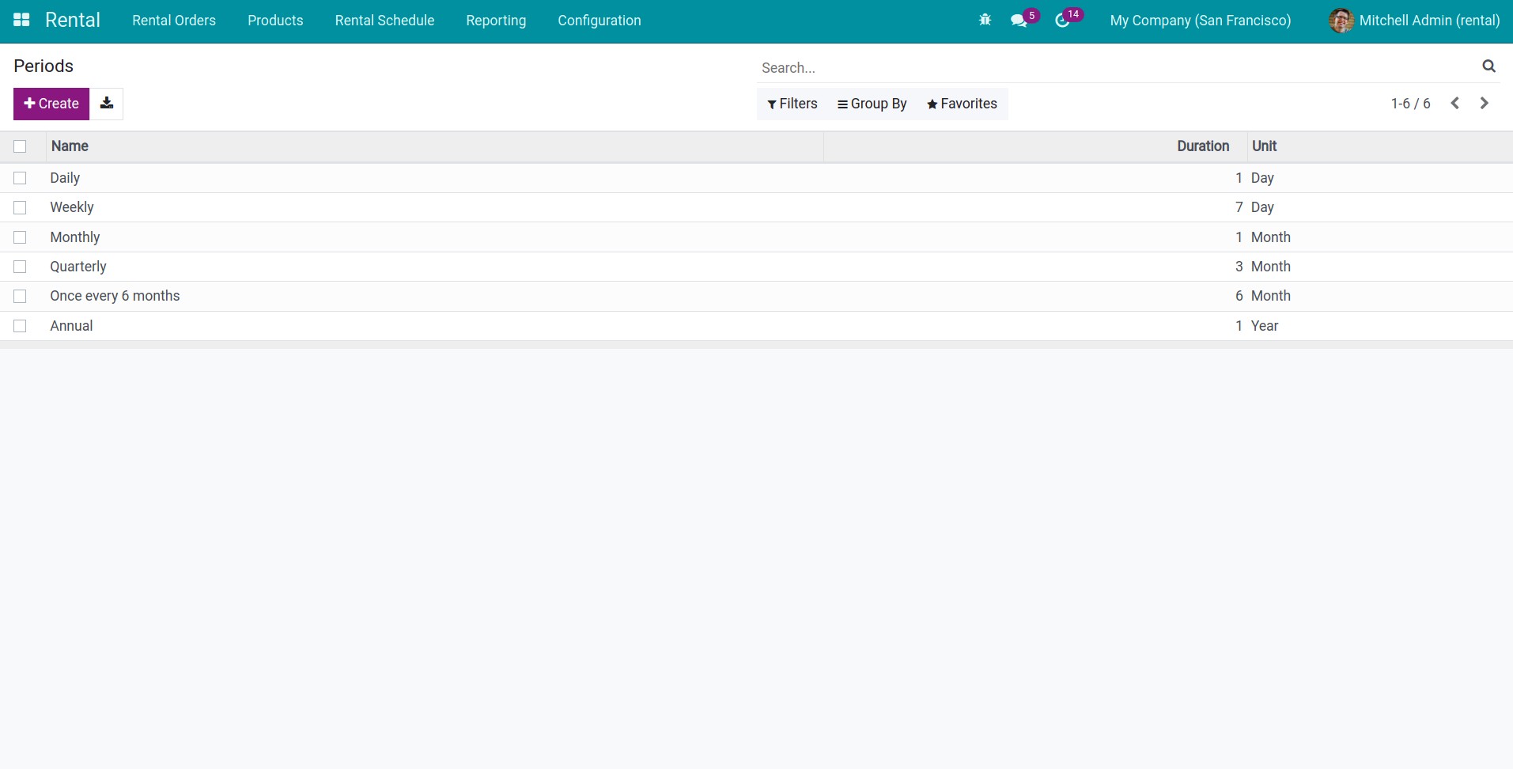This screenshot has height=769, width=1513.
Task: Check the Daily period row checkbox
Action: (20, 178)
